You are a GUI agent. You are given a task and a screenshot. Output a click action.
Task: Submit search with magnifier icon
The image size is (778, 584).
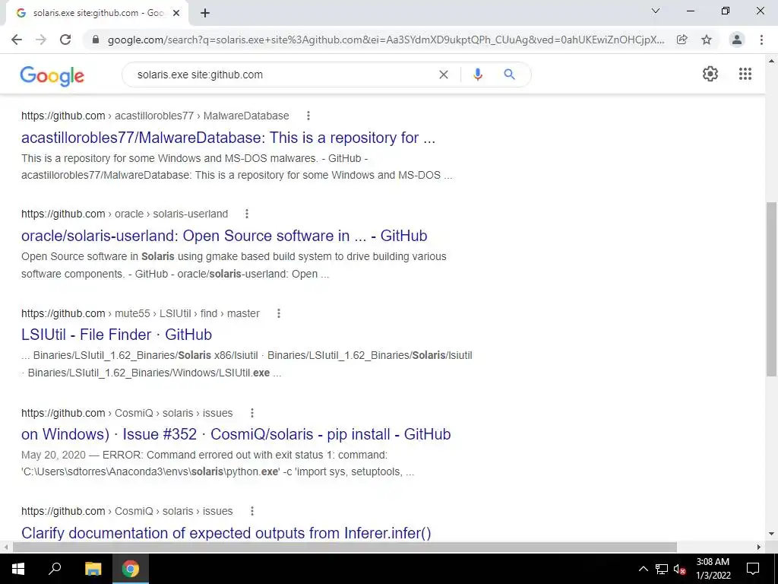[x=509, y=75]
